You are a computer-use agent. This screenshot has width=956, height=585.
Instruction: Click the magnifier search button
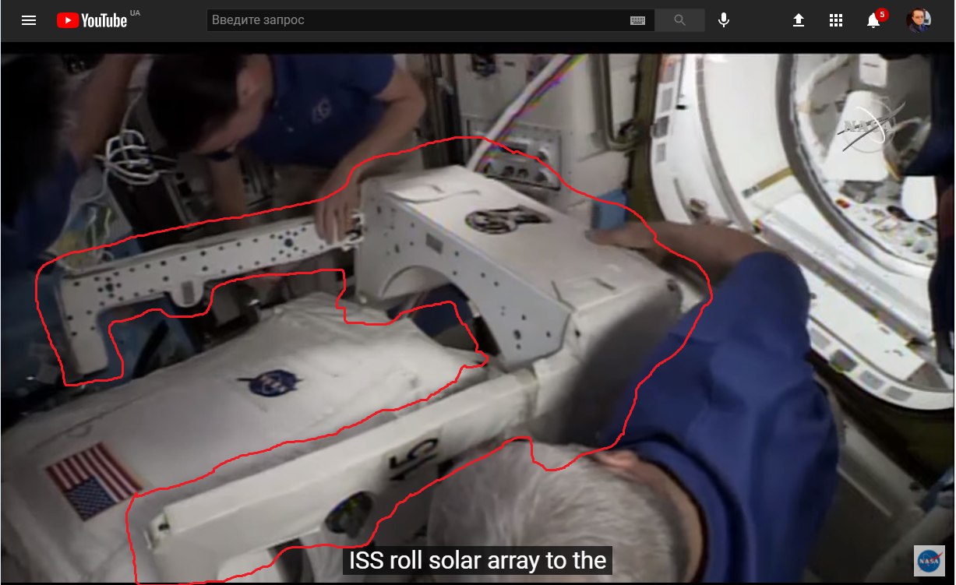coord(680,20)
